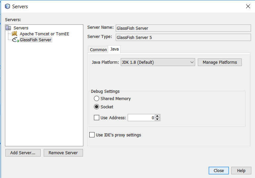Click the address port number field

pyautogui.click(x=141, y=118)
